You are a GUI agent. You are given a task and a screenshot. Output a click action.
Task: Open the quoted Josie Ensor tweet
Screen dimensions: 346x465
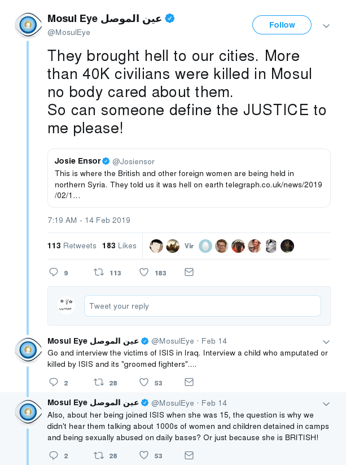(x=189, y=178)
